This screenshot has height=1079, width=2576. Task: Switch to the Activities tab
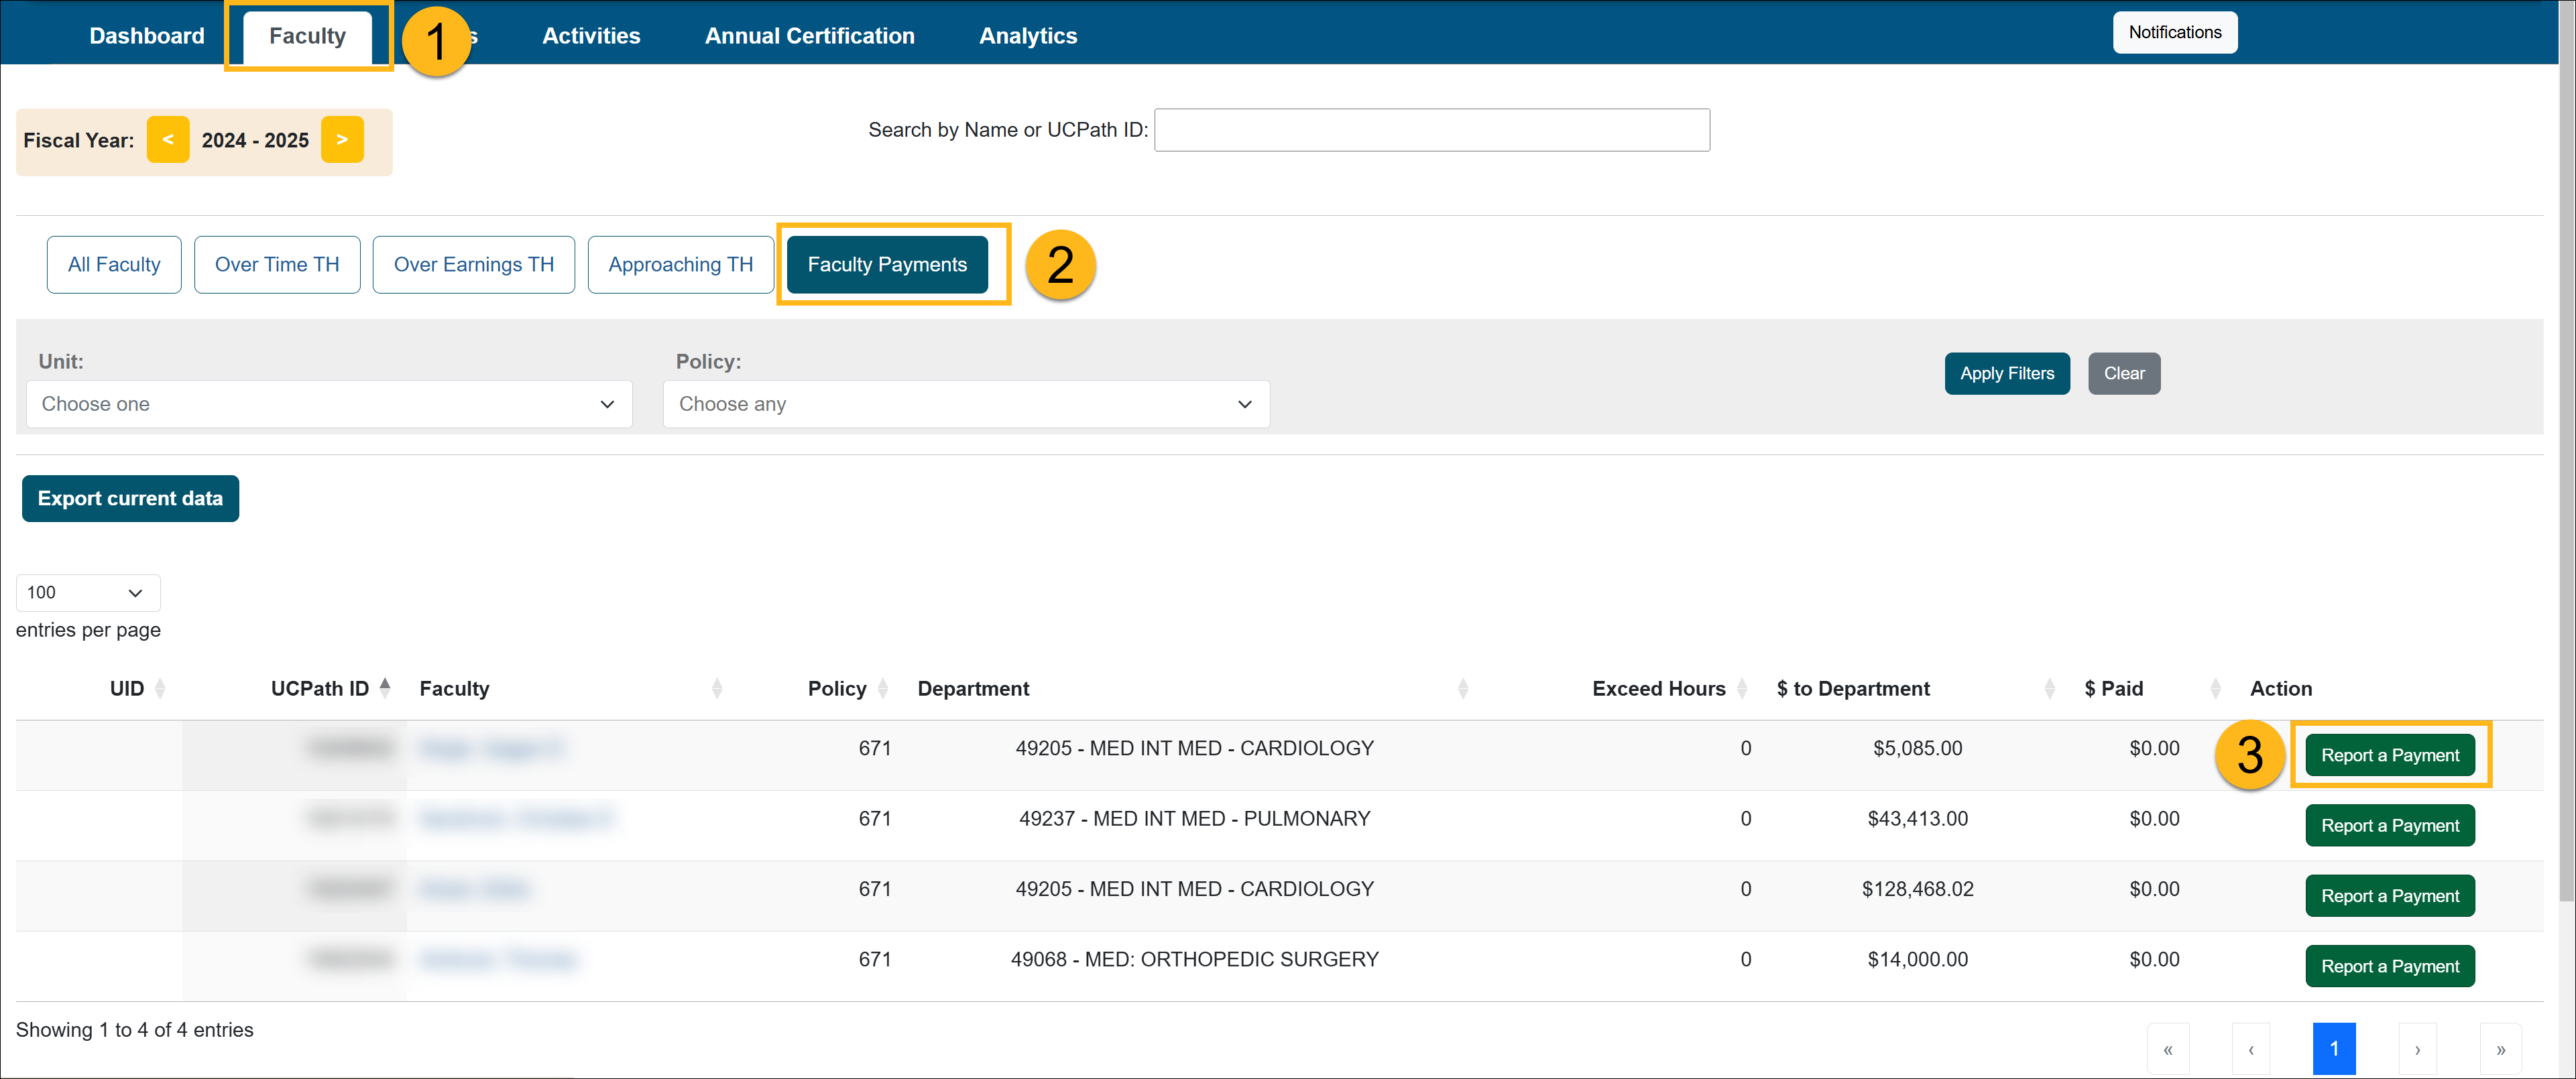(591, 36)
